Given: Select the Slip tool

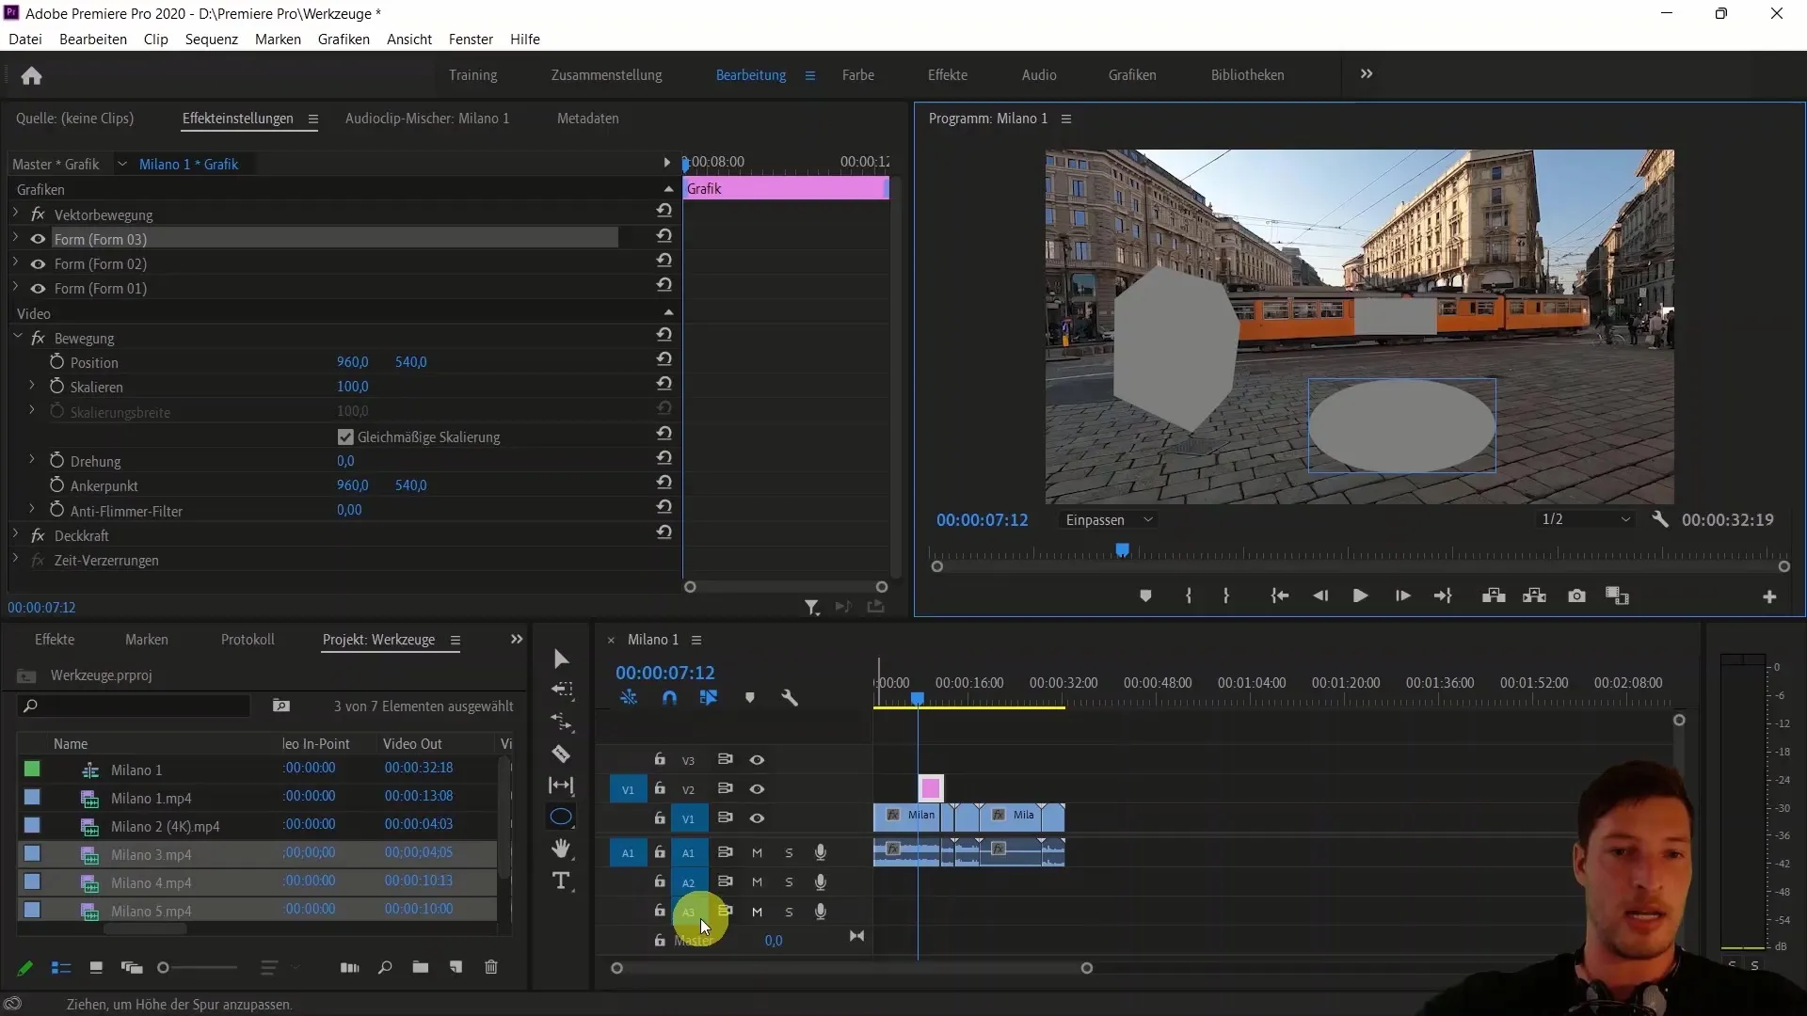Looking at the screenshot, I should point(561,786).
